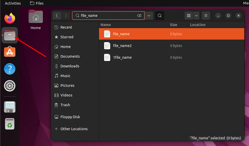The height and width of the screenshot is (146, 249).
Task: Open the view options dropdown chevron
Action: point(196,16)
